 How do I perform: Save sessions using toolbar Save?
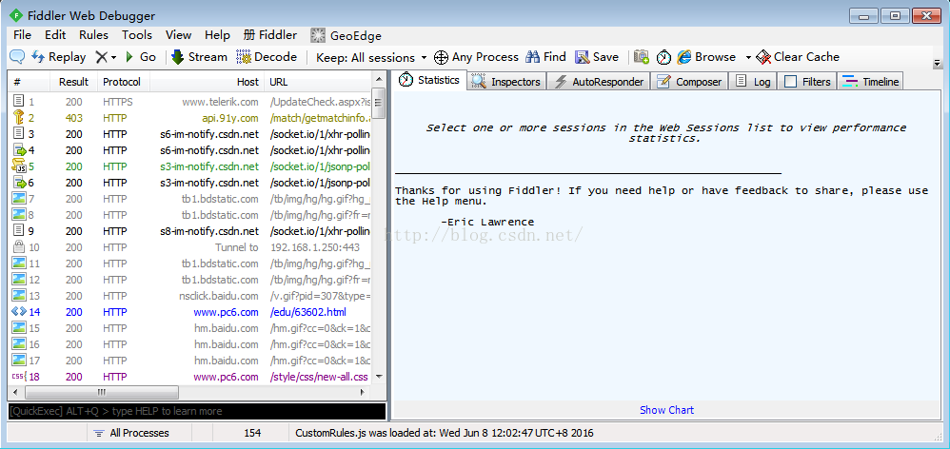tap(597, 57)
